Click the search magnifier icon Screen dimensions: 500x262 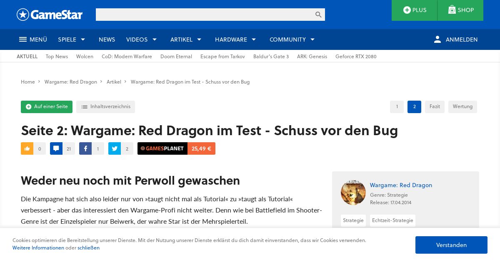point(318,15)
